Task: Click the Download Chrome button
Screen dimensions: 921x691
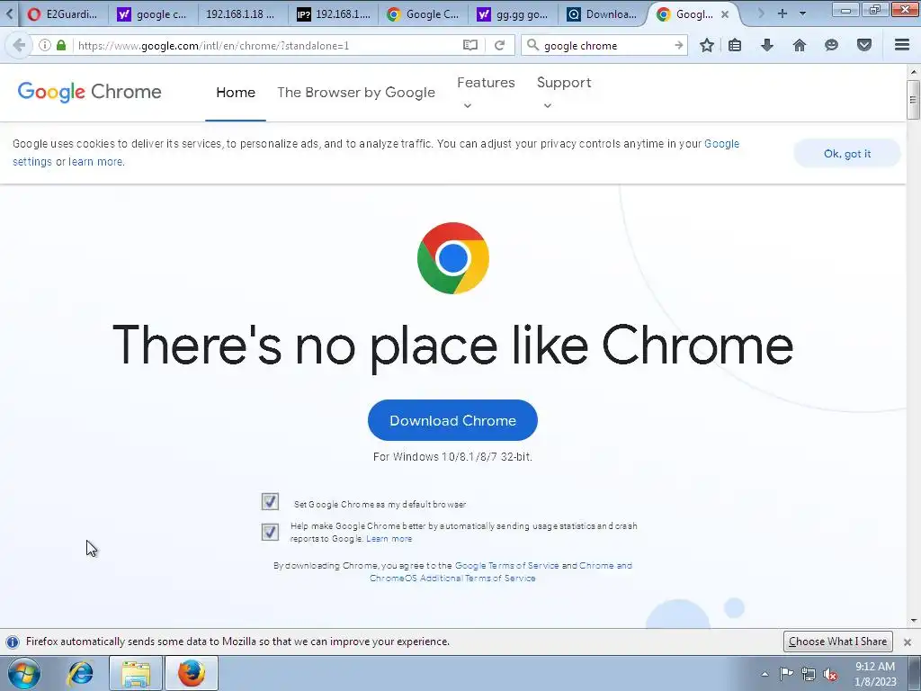Action: [x=452, y=420]
